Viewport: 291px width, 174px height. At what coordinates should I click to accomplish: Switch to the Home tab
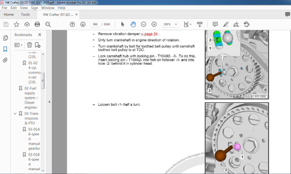[9, 15]
